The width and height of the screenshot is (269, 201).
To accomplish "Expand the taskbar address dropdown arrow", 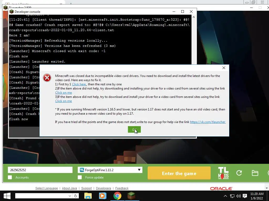I will coord(70,196).
